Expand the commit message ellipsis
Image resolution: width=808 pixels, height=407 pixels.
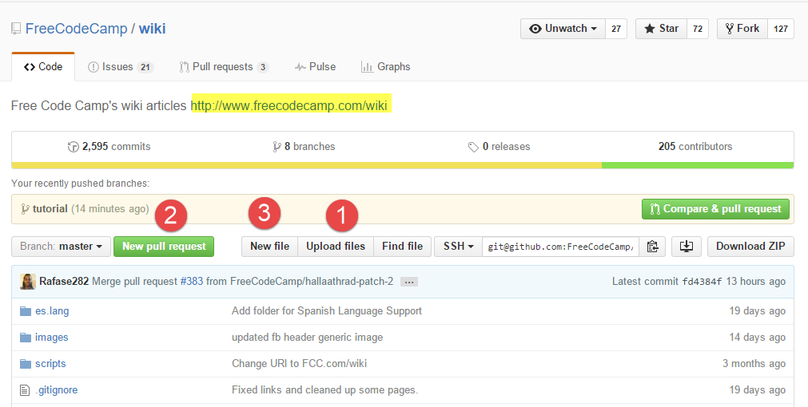click(408, 282)
